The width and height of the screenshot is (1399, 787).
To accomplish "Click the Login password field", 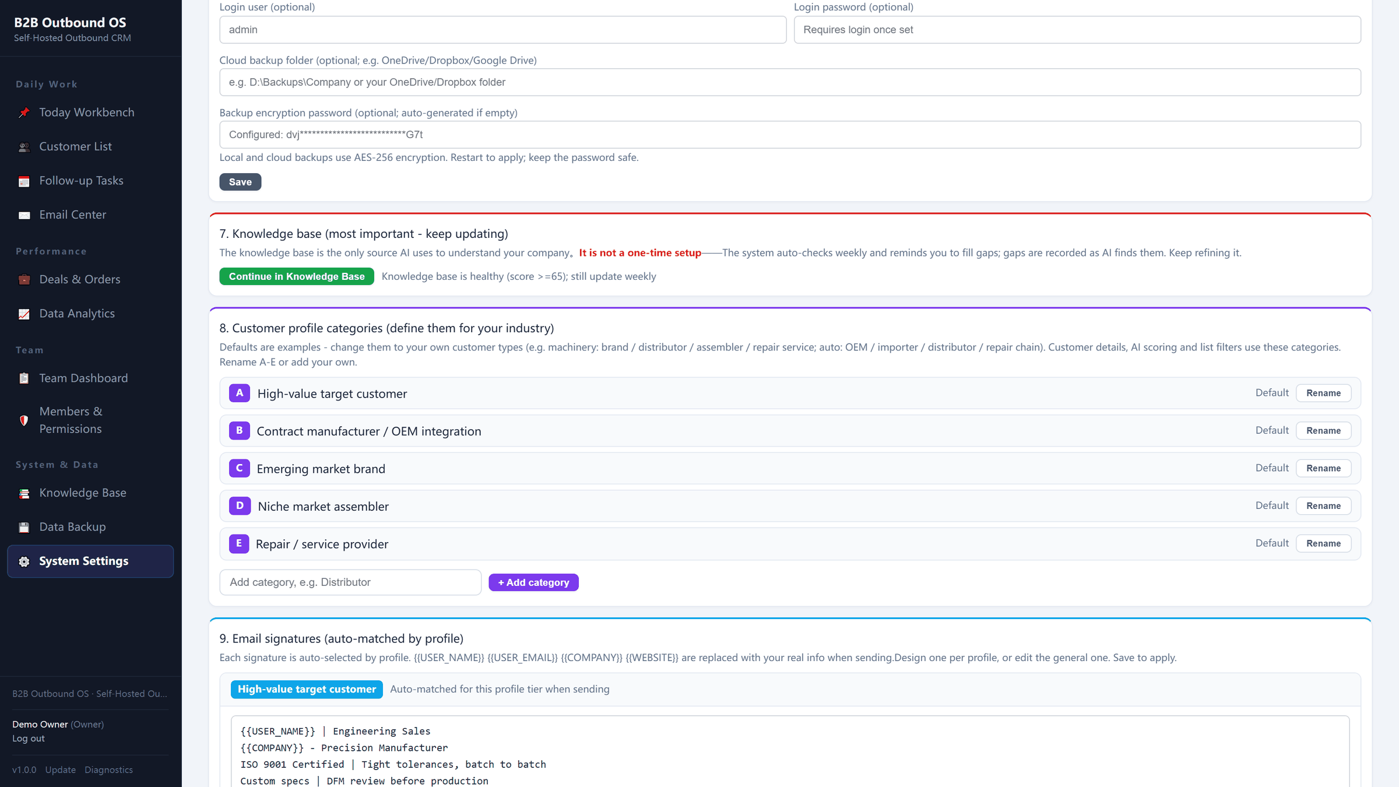I will [x=1077, y=30].
